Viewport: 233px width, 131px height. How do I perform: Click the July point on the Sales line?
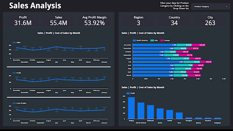point(57,47)
